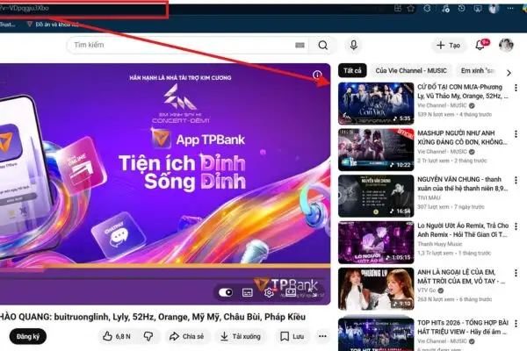Click the HÀO QUANG video title text
The image size is (527, 351).
153,317
